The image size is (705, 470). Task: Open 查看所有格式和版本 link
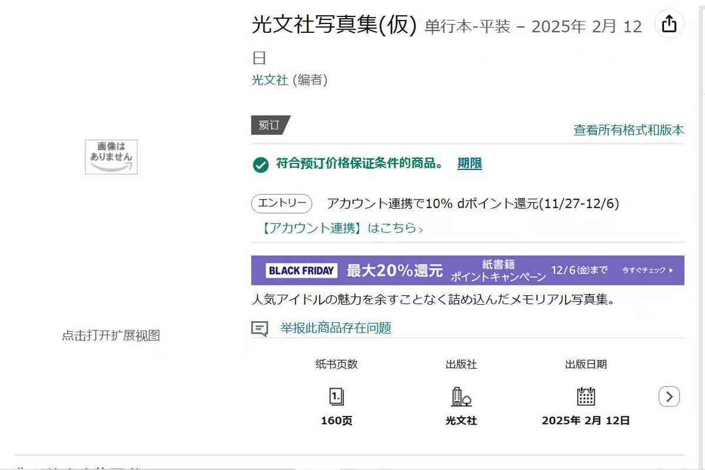(629, 130)
